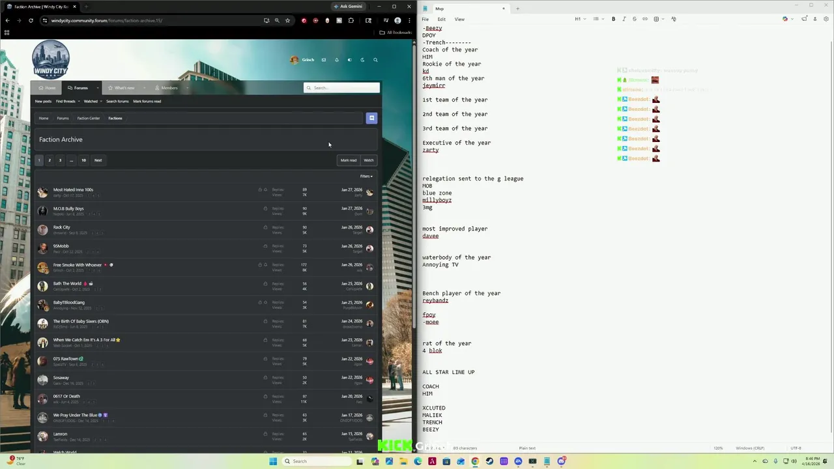
Task: Go back in Chrome
Action: coord(7,20)
